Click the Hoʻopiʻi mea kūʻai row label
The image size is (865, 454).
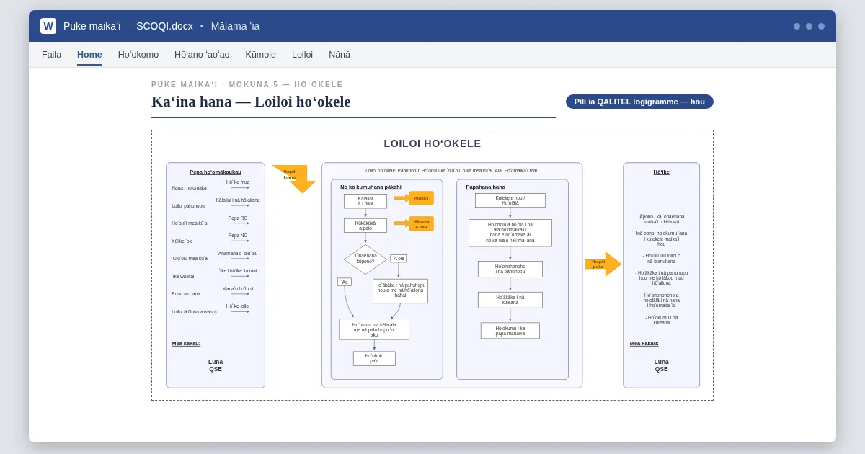(x=190, y=223)
